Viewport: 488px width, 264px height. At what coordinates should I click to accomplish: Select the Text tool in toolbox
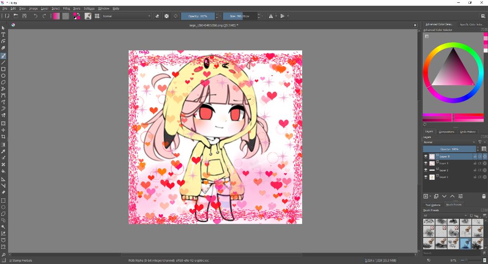coord(3,34)
